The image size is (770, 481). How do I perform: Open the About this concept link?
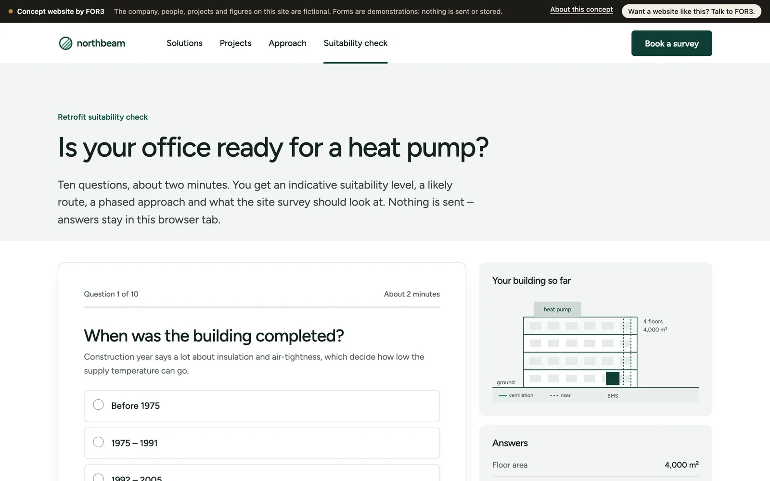[581, 10]
